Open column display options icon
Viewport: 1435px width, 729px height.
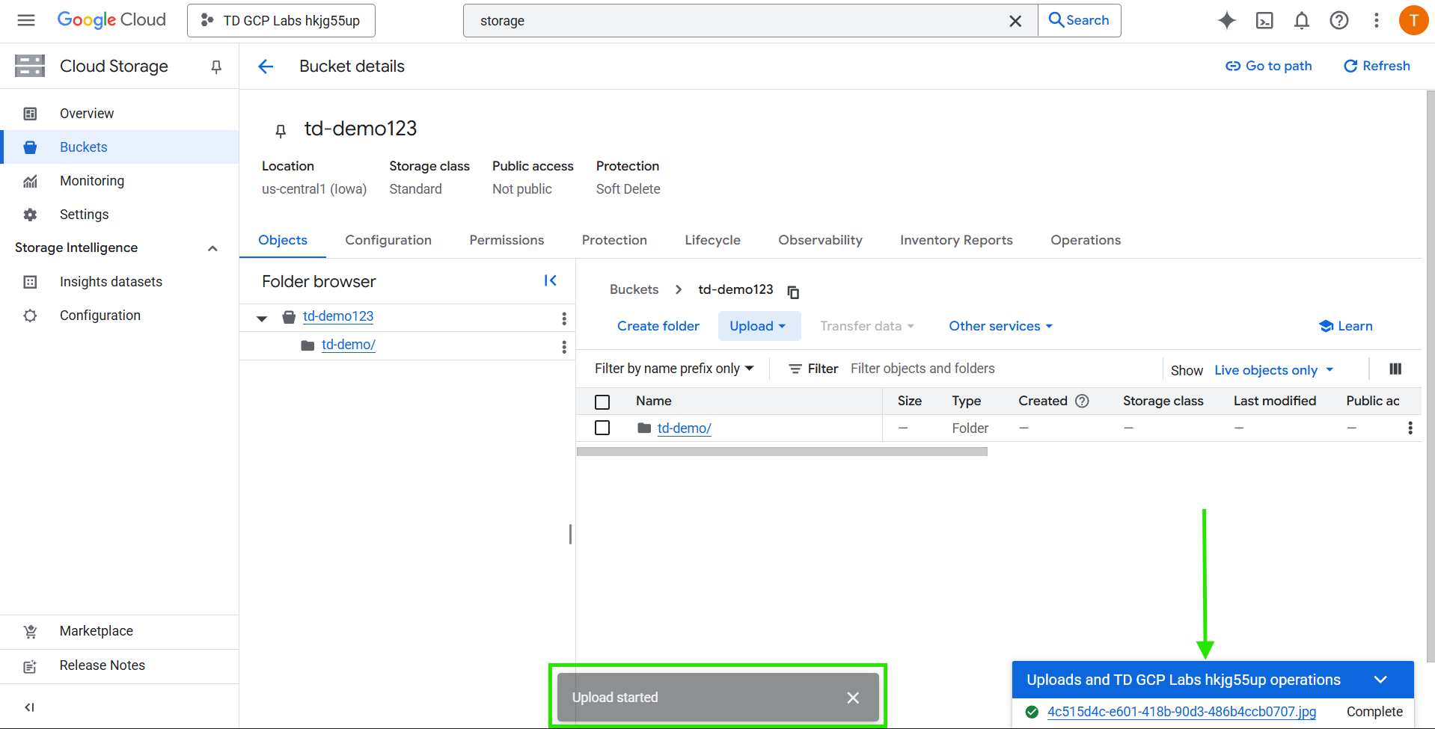[1395, 369]
